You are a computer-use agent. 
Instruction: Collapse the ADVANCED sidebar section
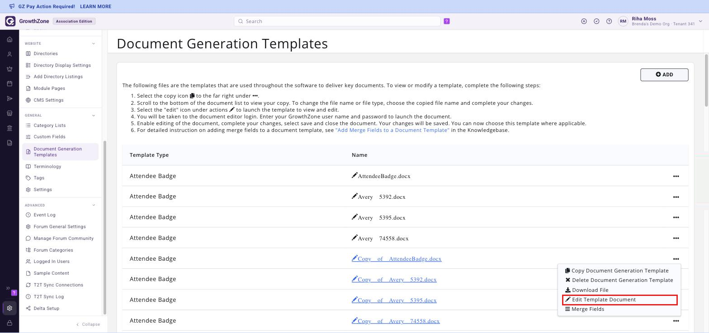coord(94,205)
